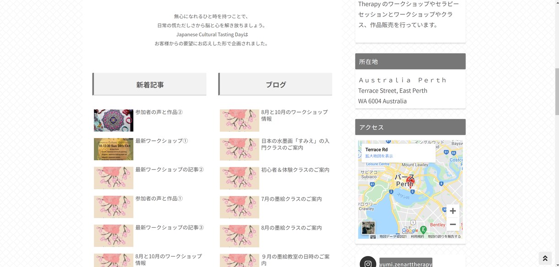Click text 日常の慌ただしさから脳と心を解き放ちましょう。
This screenshot has width=559, height=267.
coord(212,25)
